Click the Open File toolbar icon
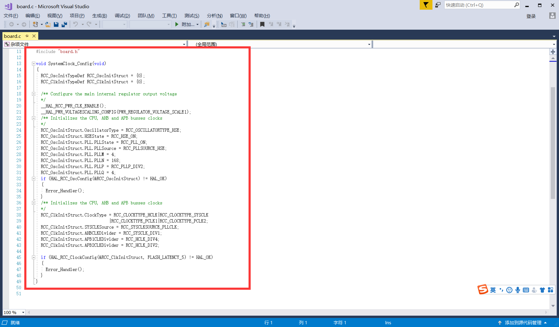 pyautogui.click(x=48, y=24)
